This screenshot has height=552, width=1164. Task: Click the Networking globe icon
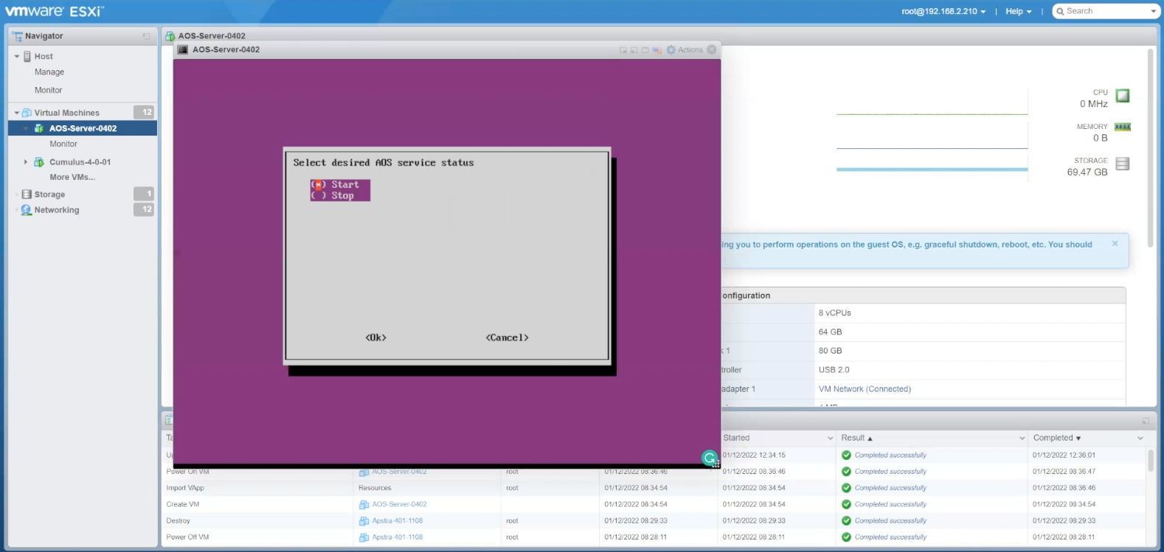click(x=27, y=210)
